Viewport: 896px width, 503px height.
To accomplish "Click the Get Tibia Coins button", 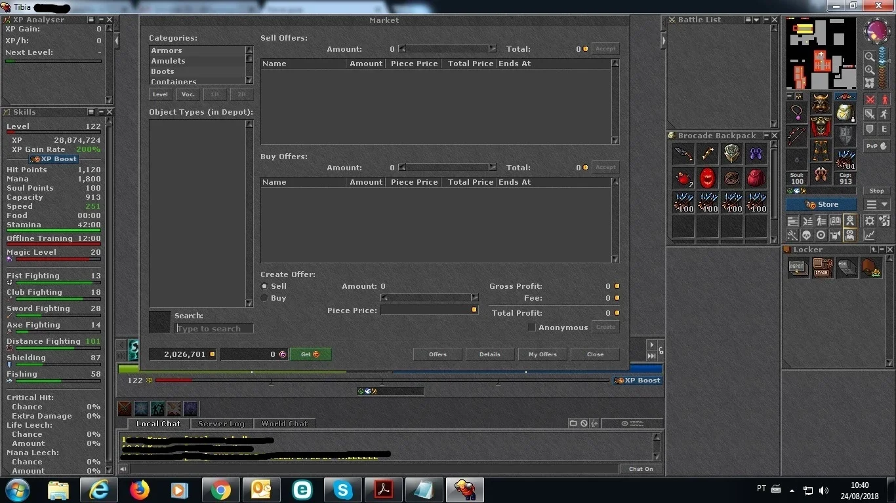I will (310, 354).
